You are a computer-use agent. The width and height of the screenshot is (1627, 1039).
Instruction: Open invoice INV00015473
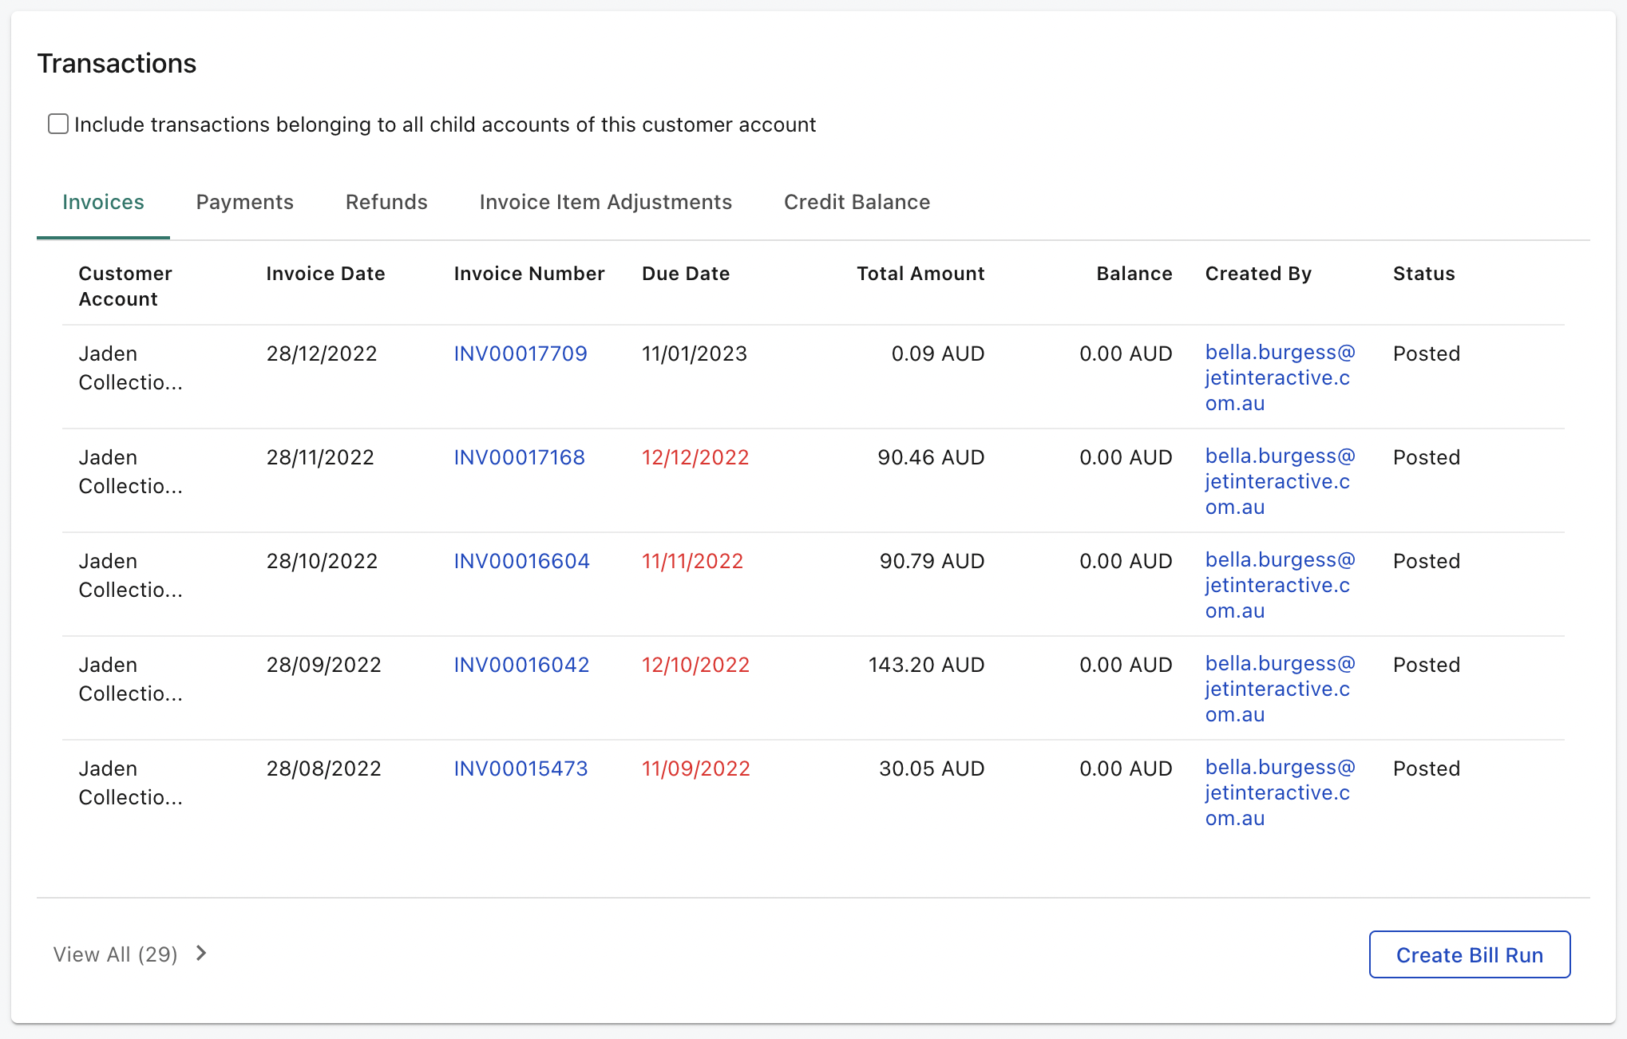pos(521,768)
